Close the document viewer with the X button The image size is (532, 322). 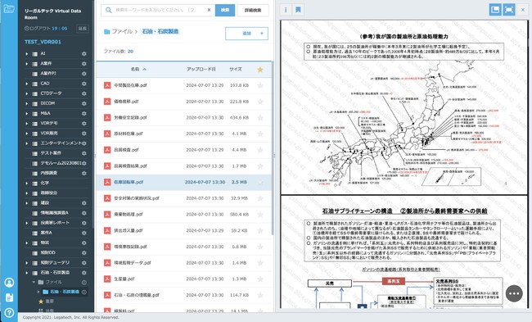522,10
